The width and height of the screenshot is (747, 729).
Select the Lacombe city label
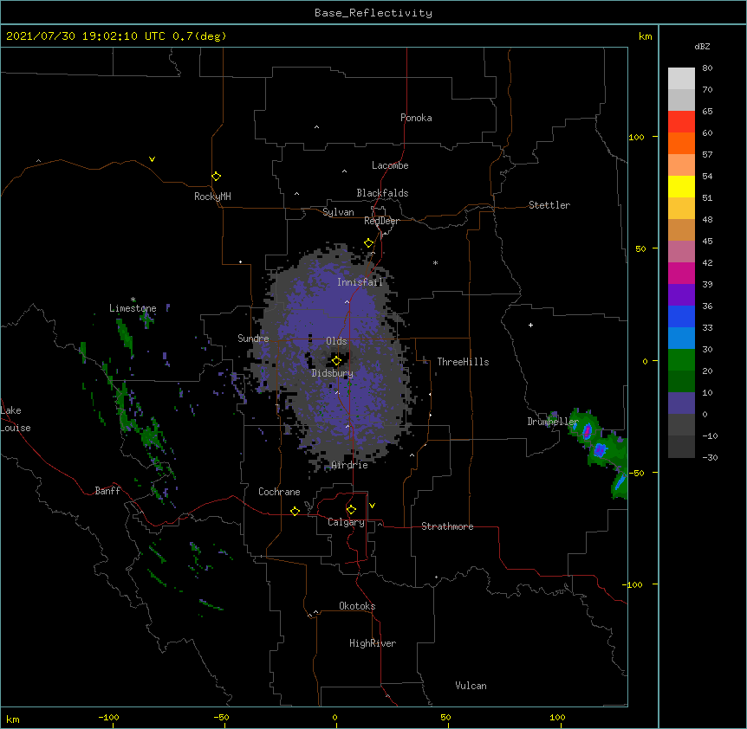[x=390, y=165]
